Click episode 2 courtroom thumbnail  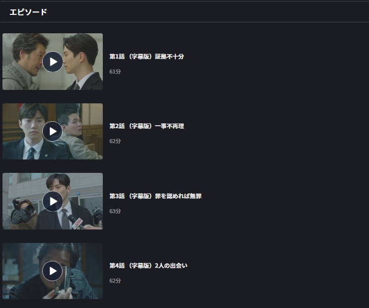coord(53,131)
